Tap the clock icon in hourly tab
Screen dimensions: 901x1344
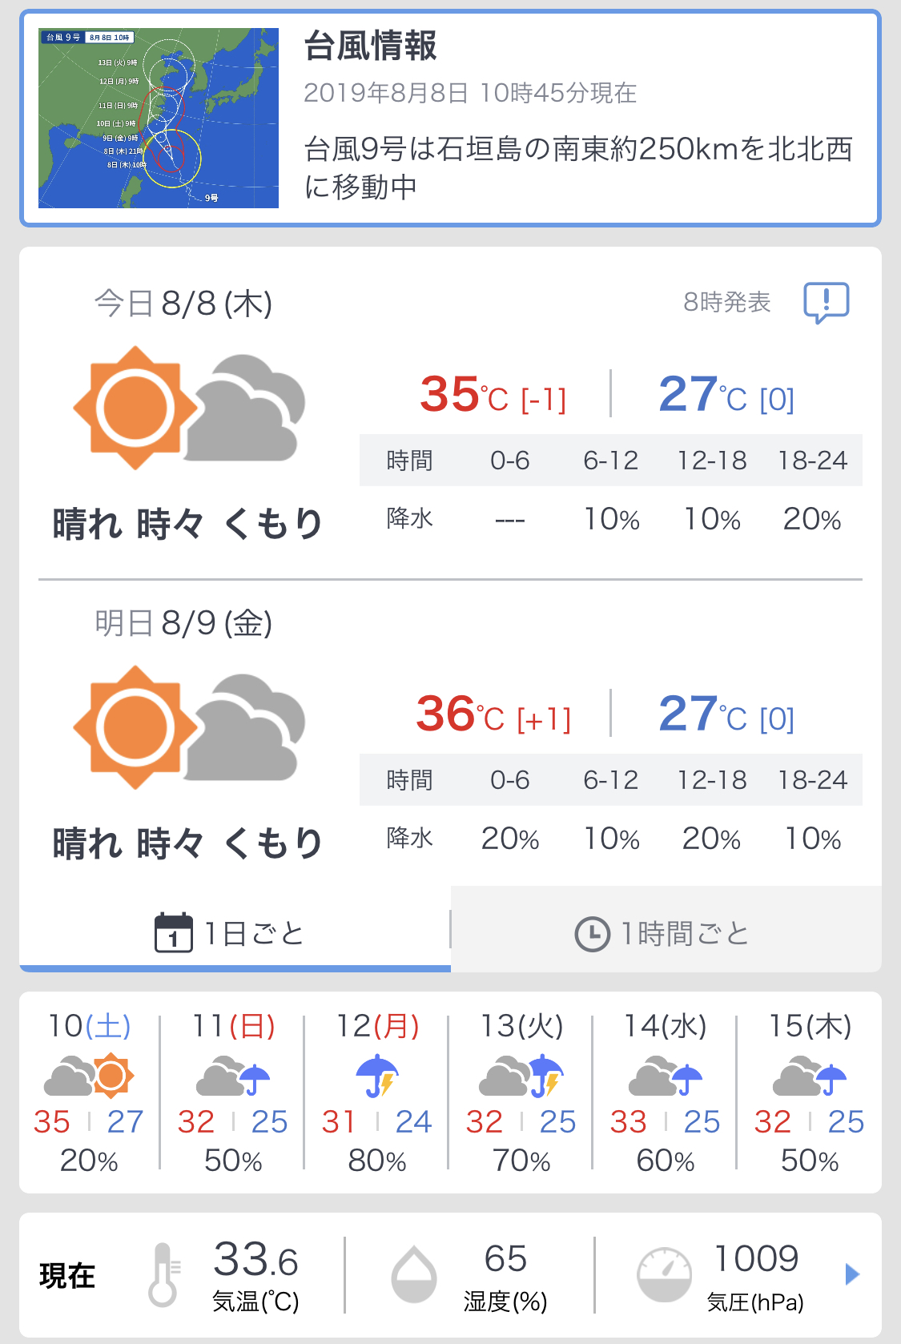click(x=593, y=934)
